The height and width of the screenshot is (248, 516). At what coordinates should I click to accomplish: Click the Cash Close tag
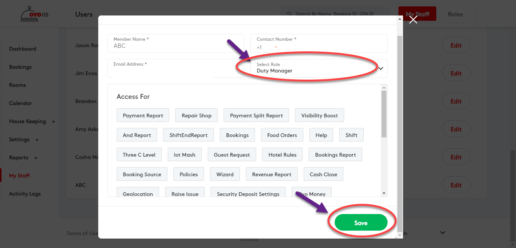(323, 174)
